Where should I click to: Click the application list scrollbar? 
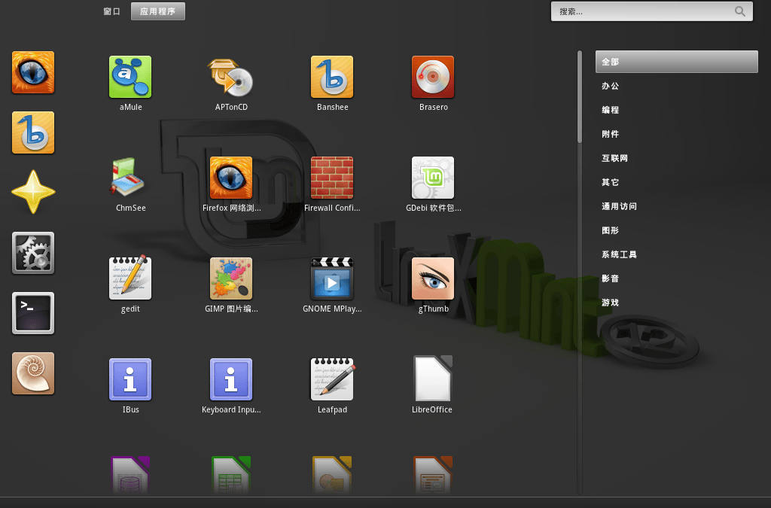pos(580,97)
